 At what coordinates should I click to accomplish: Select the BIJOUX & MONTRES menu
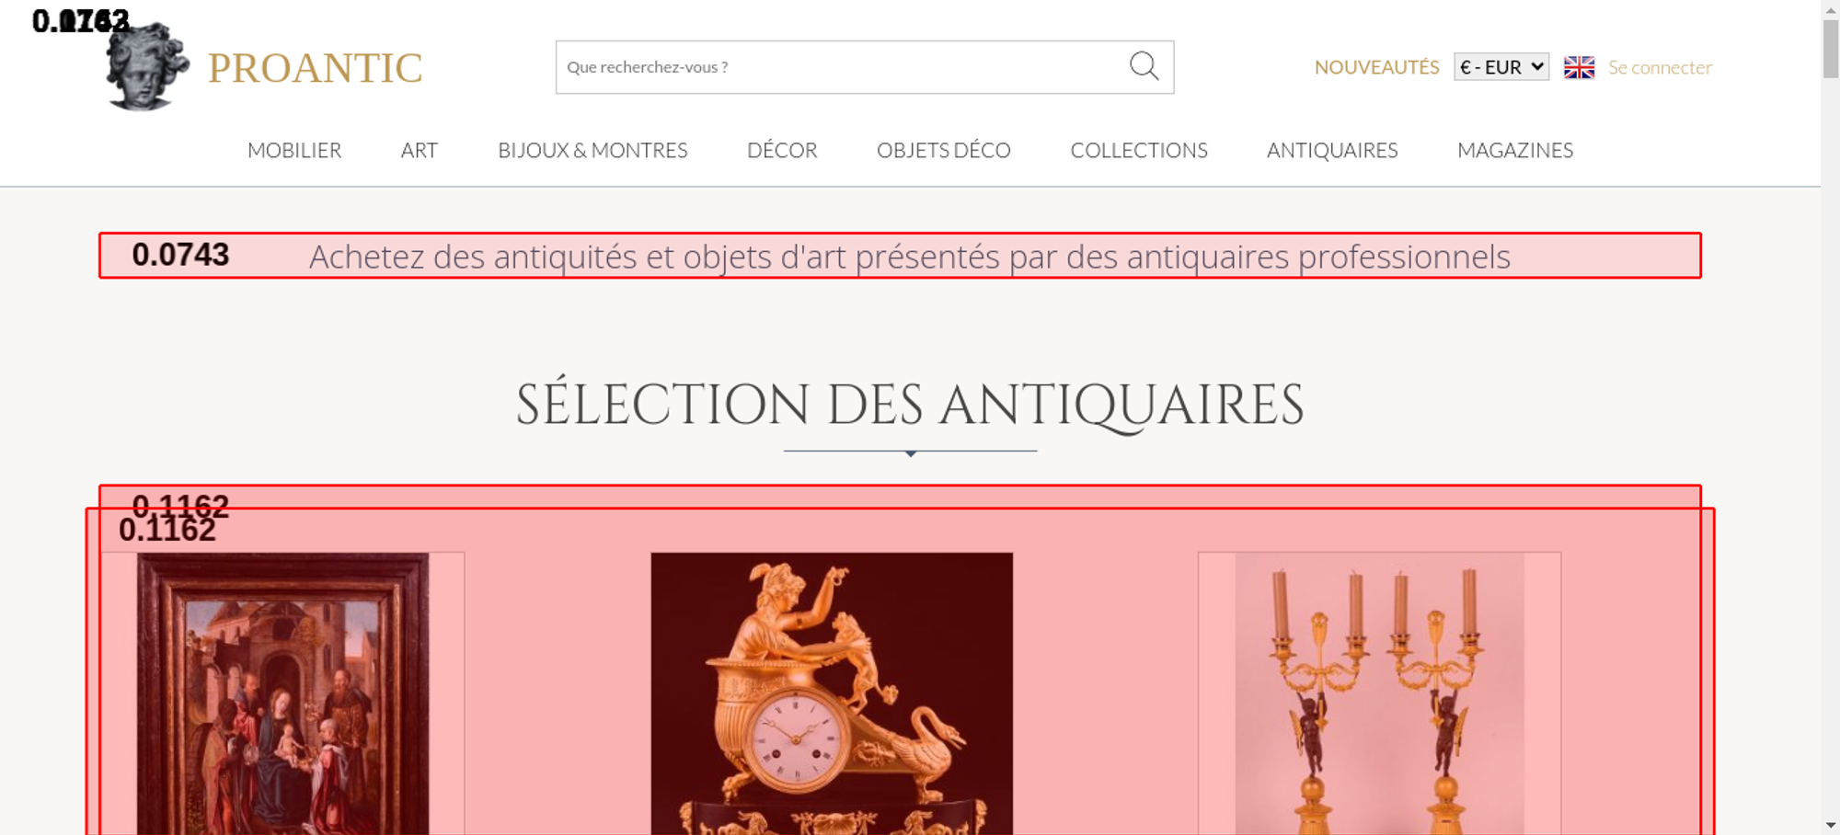[x=592, y=150]
